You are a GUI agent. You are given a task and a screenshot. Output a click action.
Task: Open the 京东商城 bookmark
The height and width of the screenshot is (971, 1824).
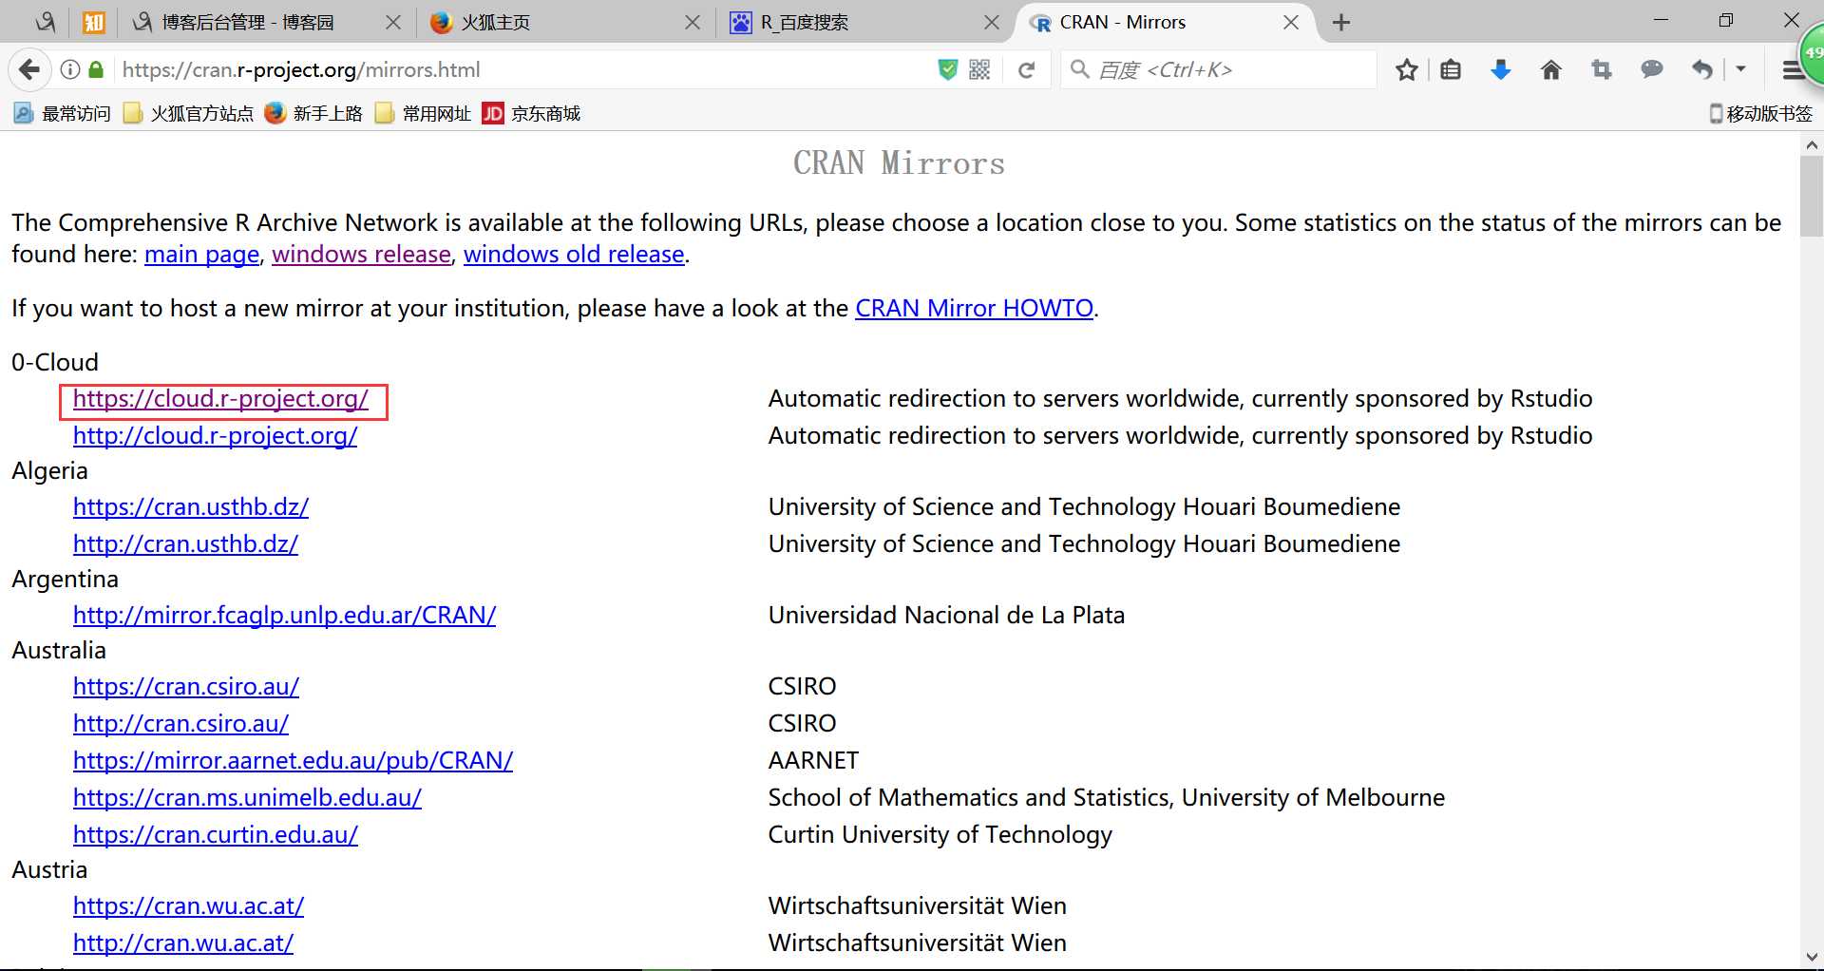pyautogui.click(x=531, y=114)
